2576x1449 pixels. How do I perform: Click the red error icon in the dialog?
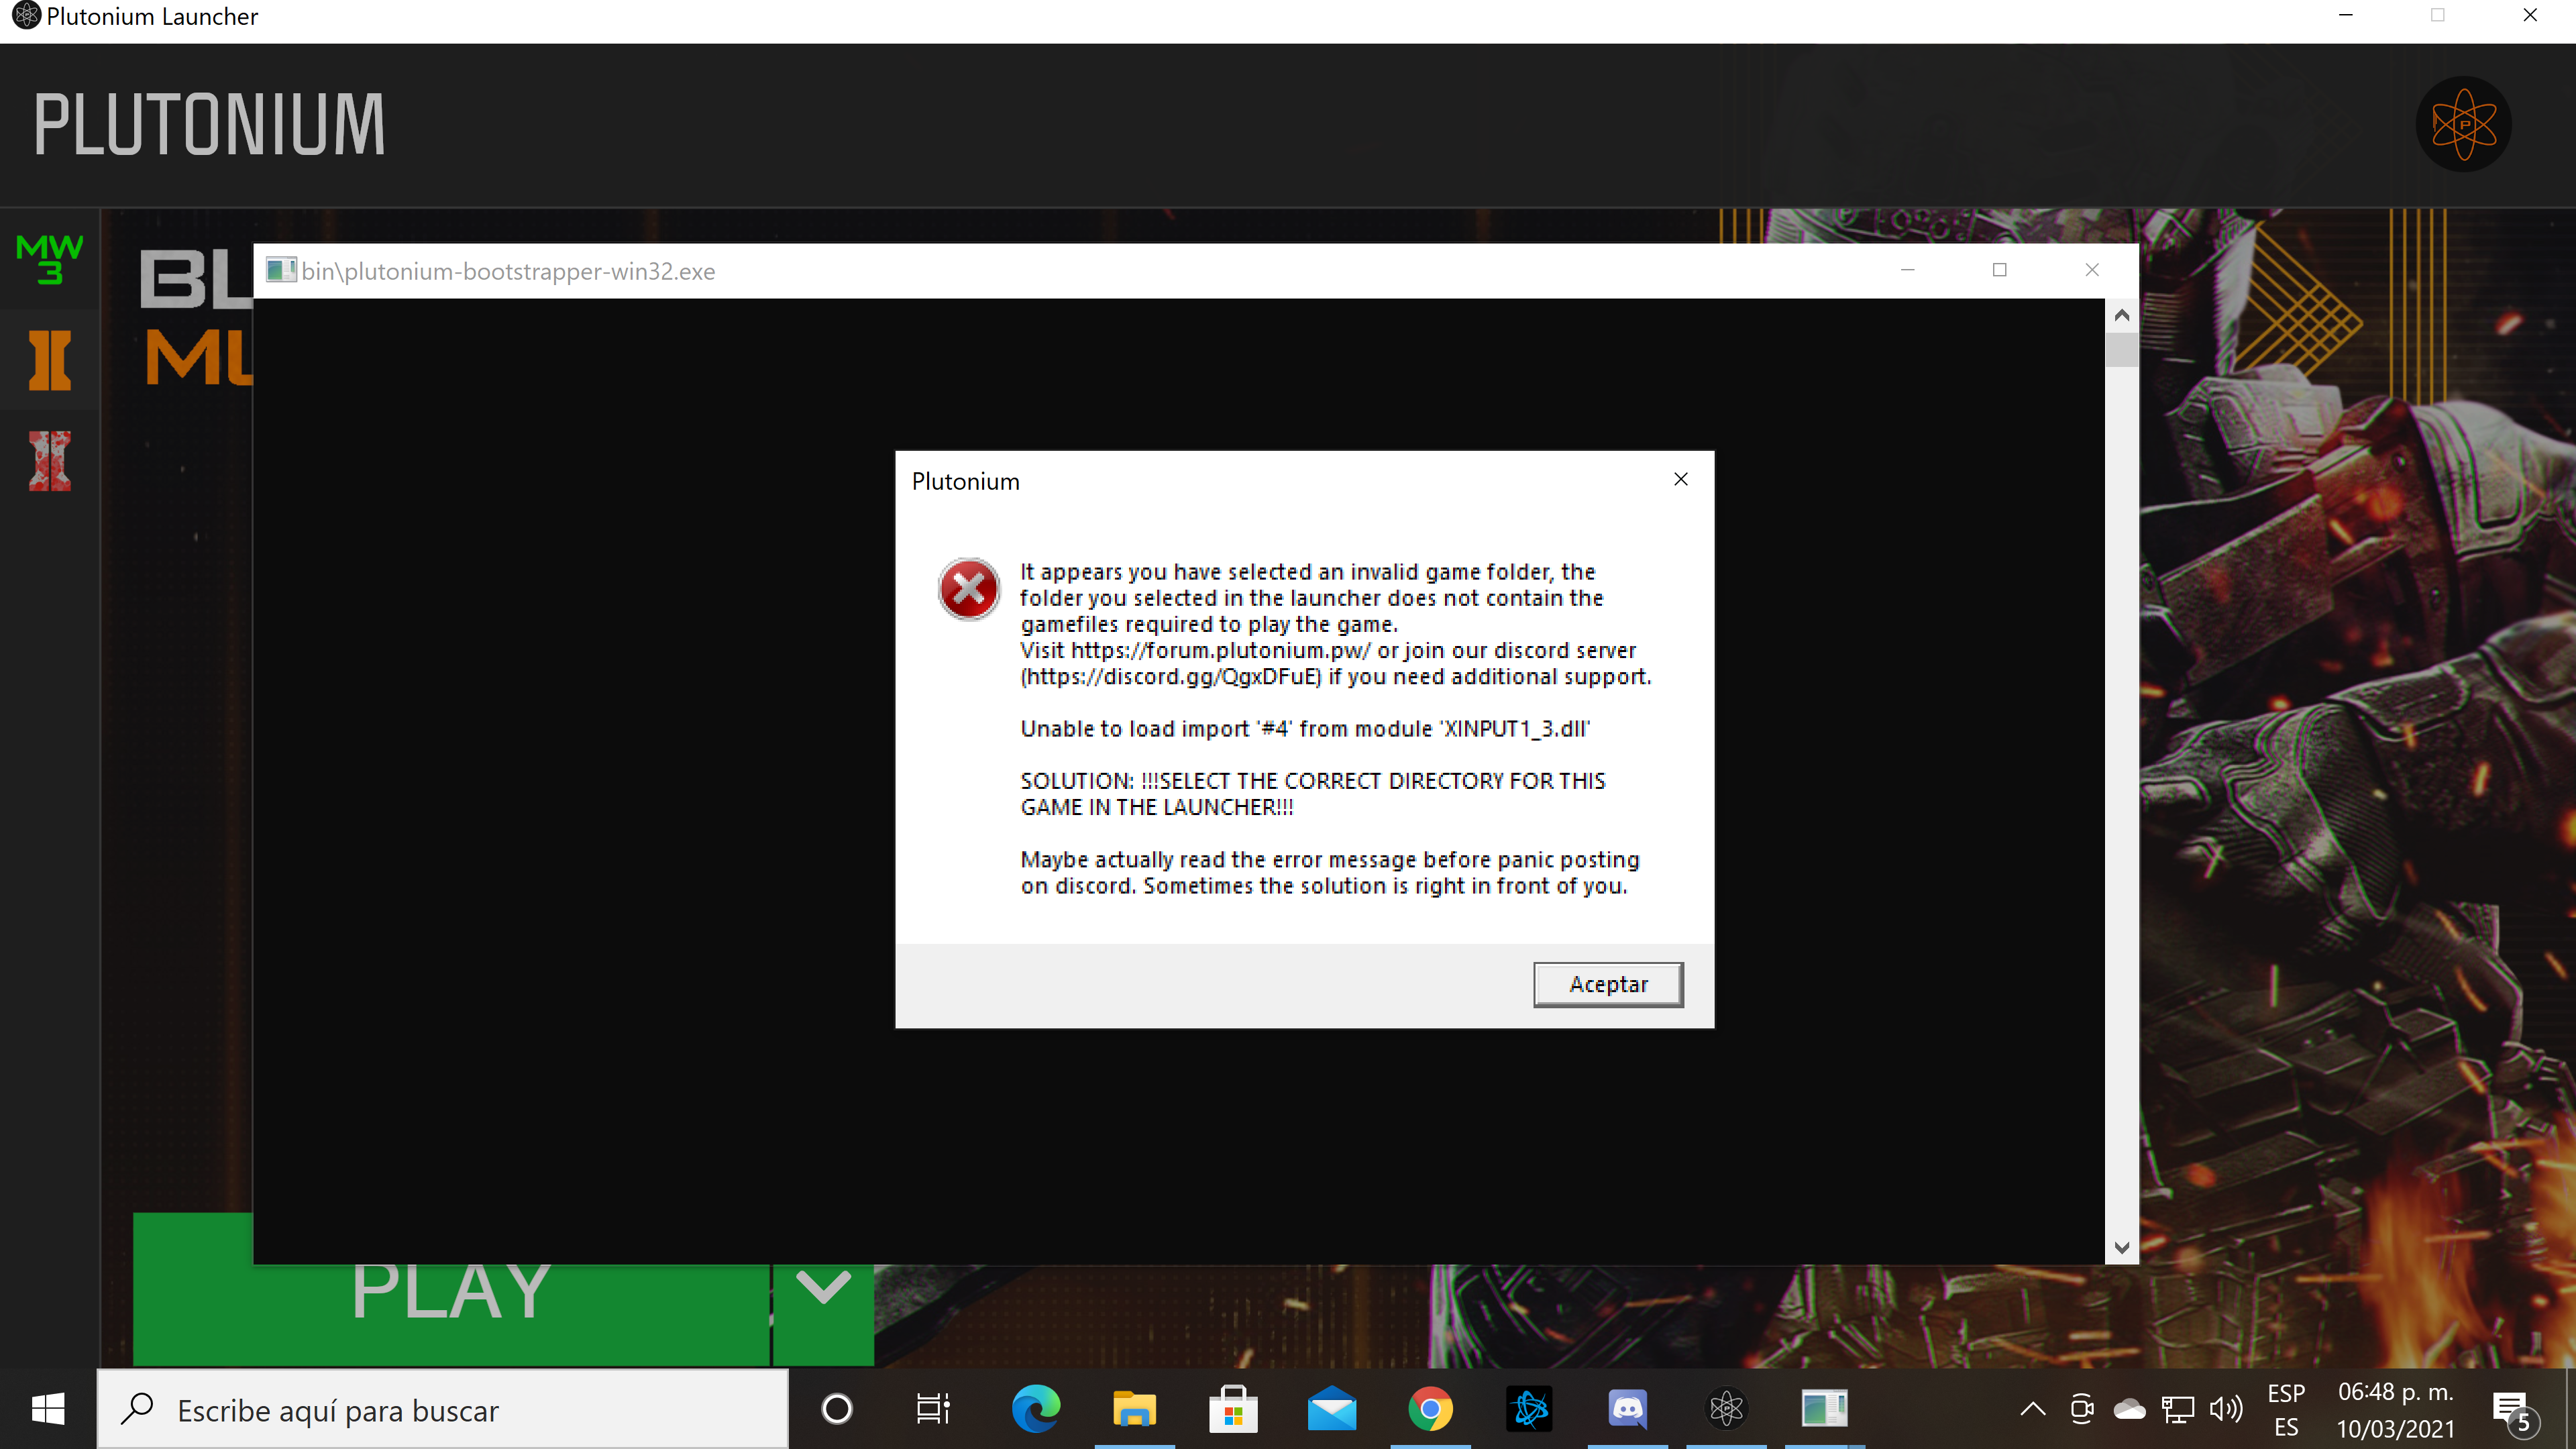[x=968, y=589]
